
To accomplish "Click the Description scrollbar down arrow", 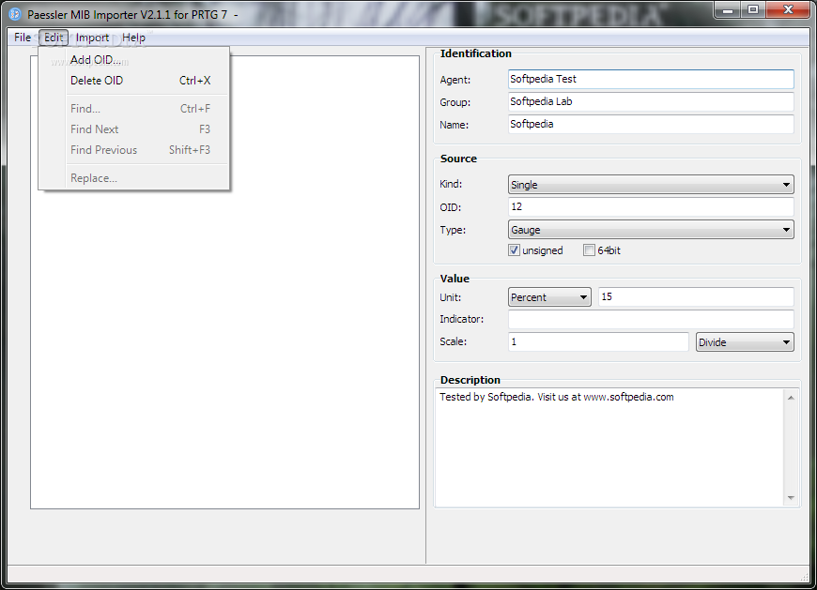I will 791,498.
